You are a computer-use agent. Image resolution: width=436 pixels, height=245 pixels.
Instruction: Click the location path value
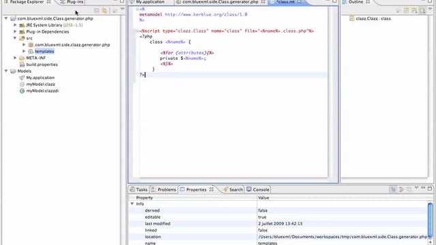click(343, 237)
